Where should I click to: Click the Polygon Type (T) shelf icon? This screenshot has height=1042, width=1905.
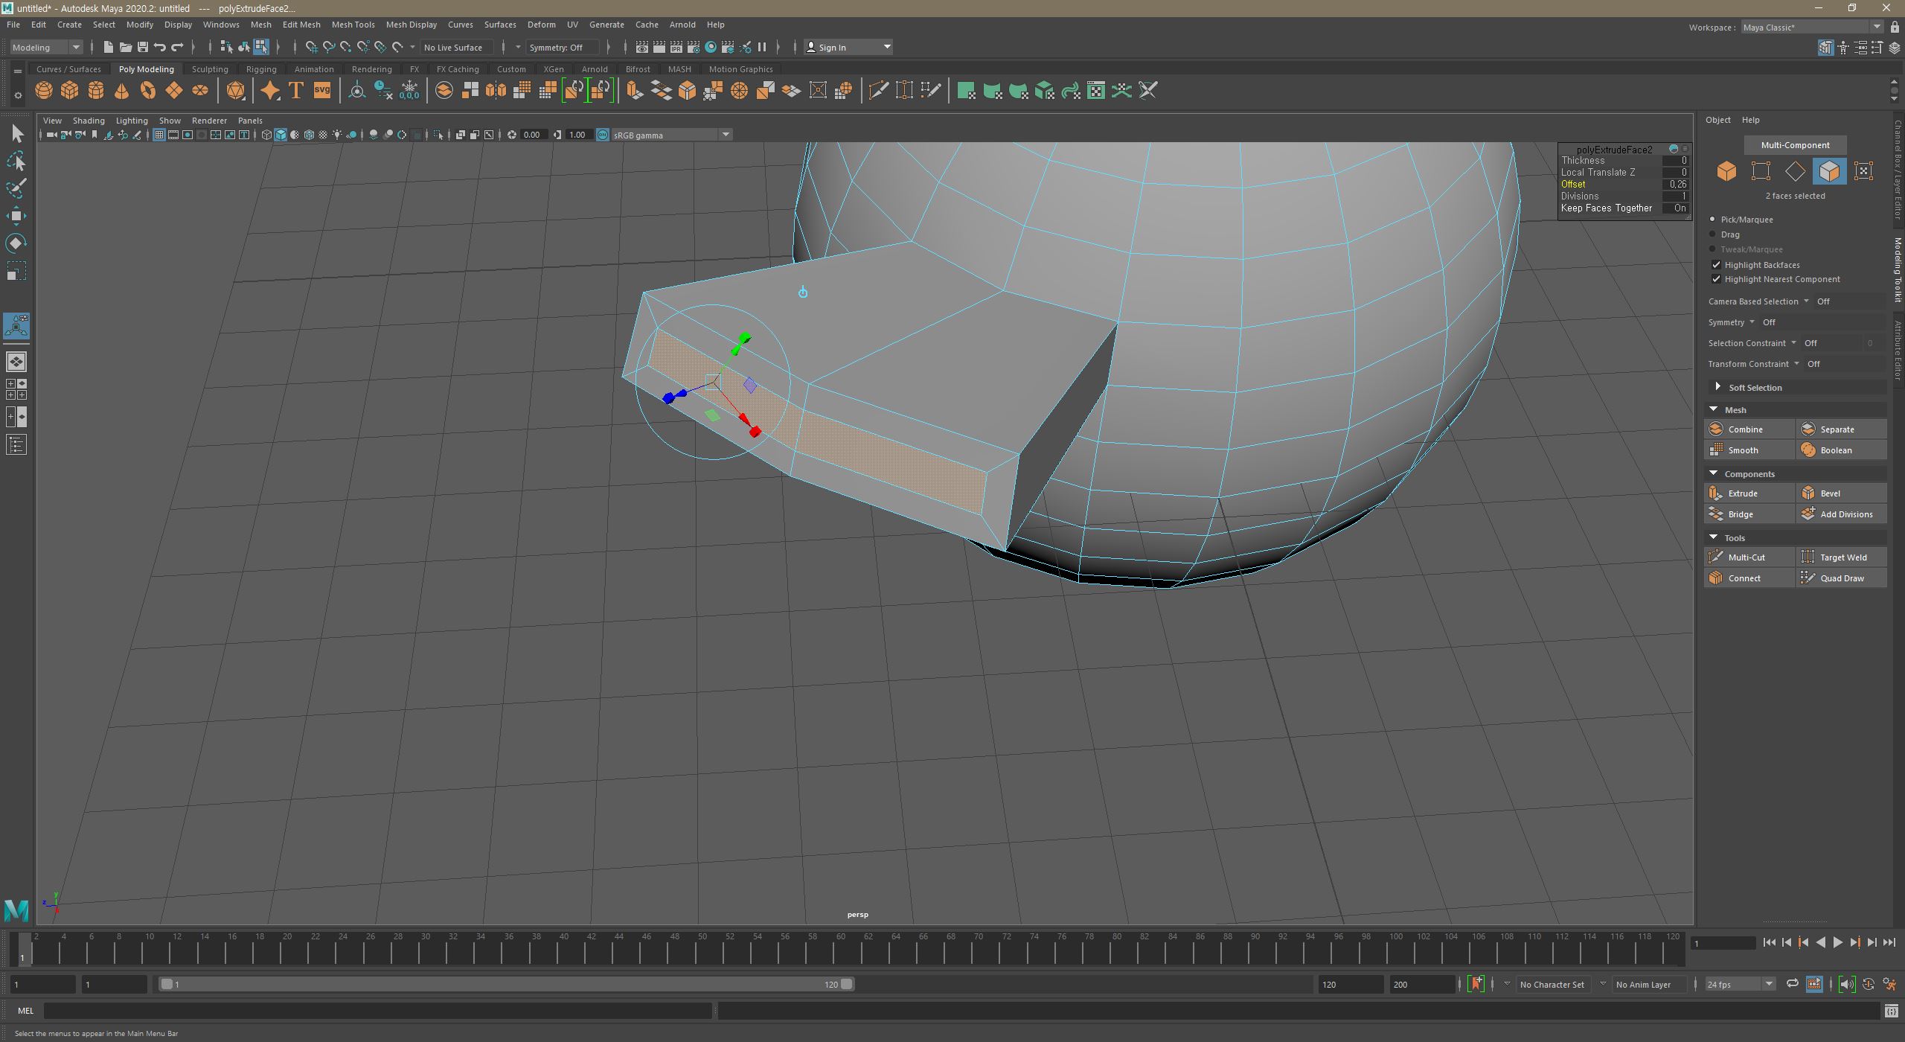295,91
